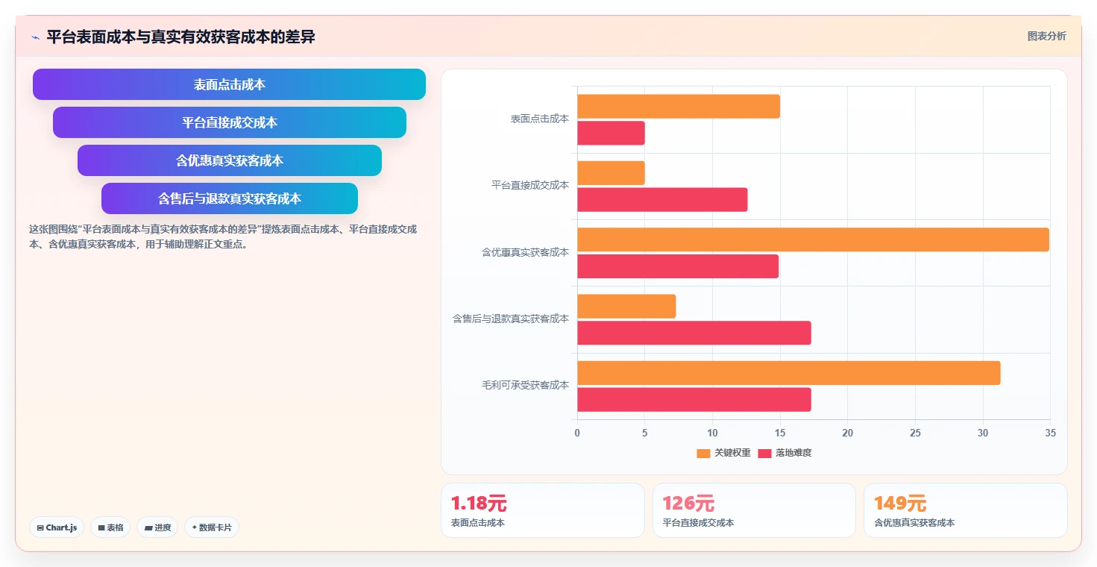Click the red bar for 表面点击成本
Screen dimensions: 1097x567
click(611, 133)
